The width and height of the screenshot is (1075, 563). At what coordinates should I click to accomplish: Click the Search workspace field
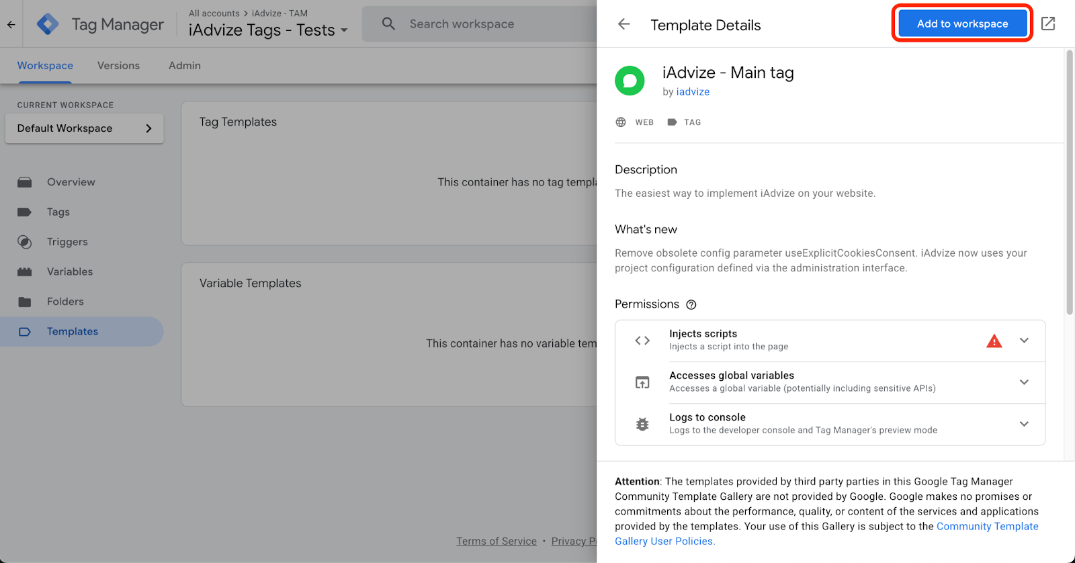click(484, 24)
